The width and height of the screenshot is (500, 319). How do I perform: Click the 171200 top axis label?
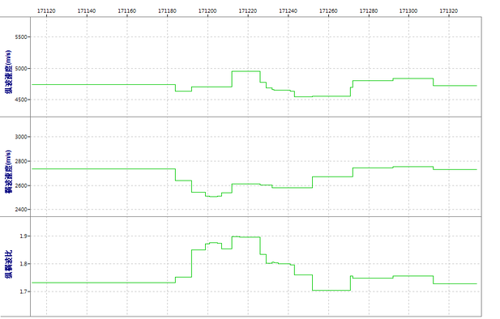pyautogui.click(x=207, y=11)
